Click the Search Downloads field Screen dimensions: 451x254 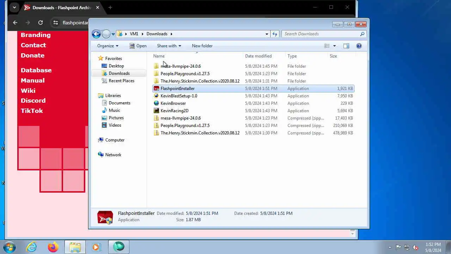click(x=324, y=34)
